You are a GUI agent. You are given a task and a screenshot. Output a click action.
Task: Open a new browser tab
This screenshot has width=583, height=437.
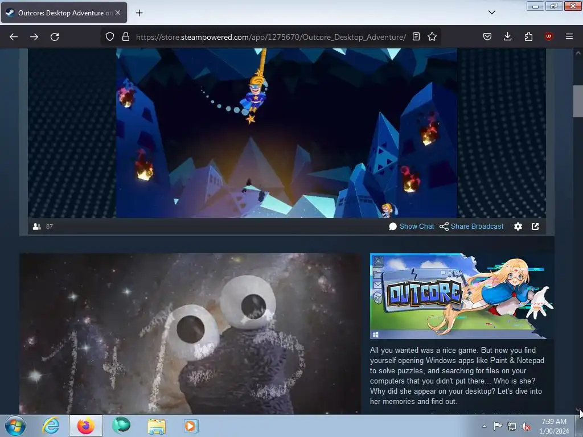click(x=139, y=13)
